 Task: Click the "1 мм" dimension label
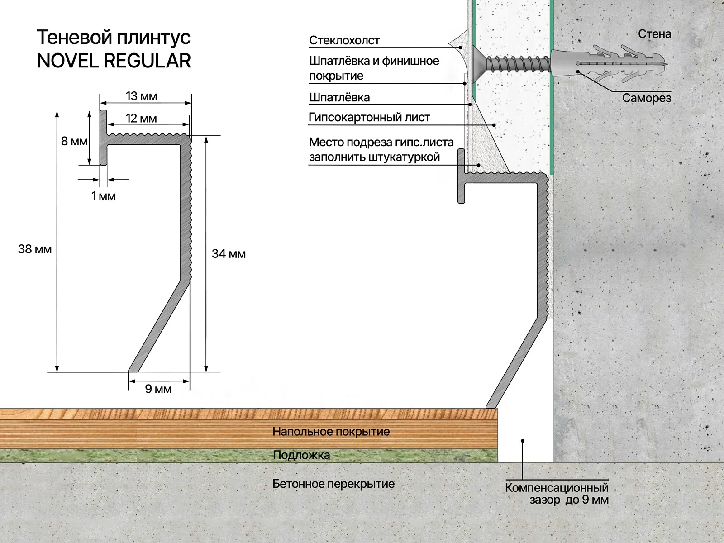tap(104, 196)
